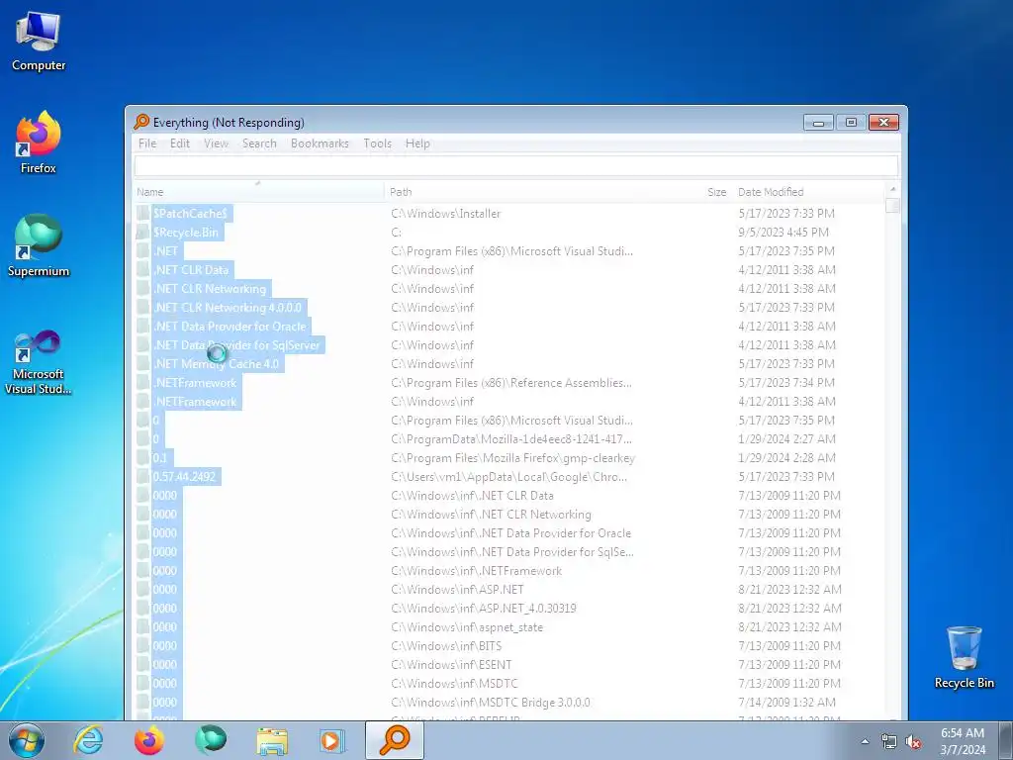Open Microsoft Visual Studio desktop shortcut
This screenshot has width=1013, height=760.
39,362
